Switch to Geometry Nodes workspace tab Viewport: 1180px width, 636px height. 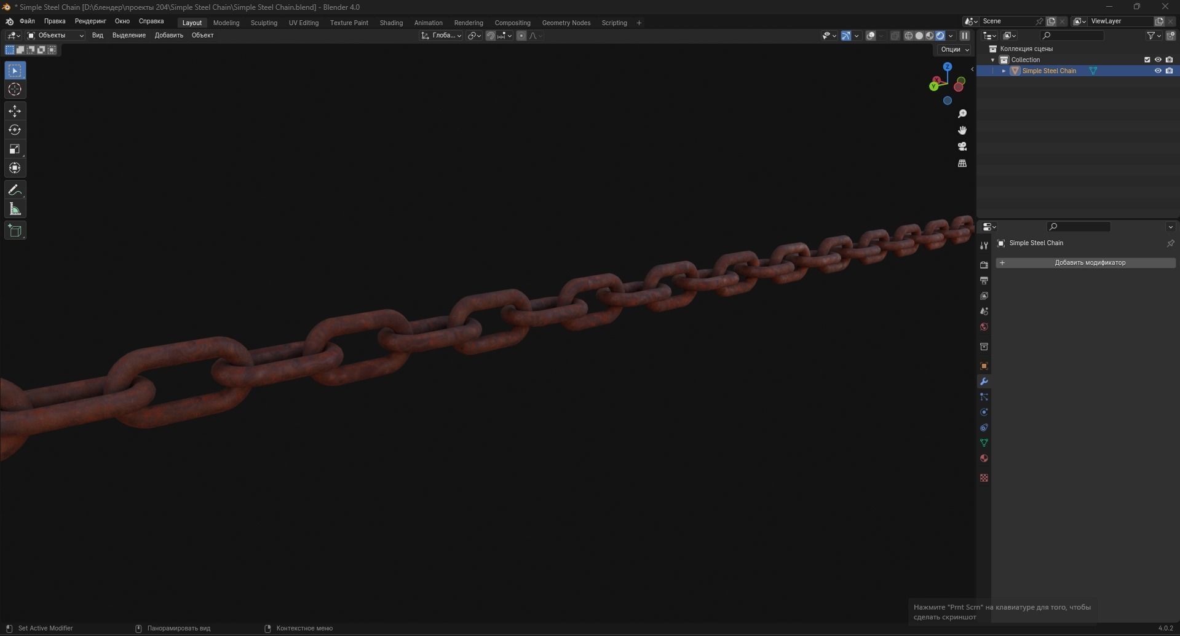pos(566,23)
